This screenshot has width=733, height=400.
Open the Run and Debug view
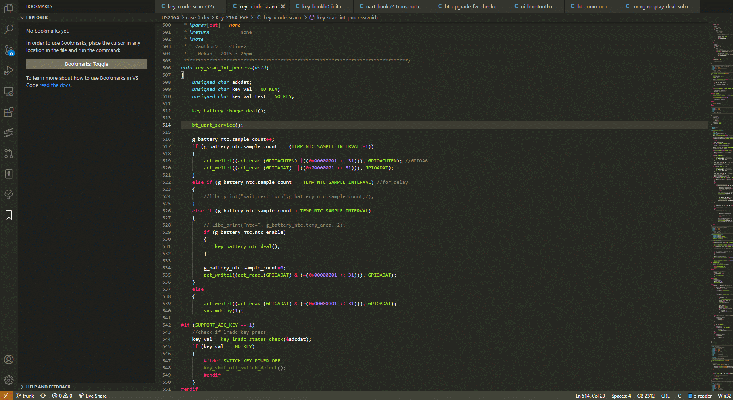(9, 71)
